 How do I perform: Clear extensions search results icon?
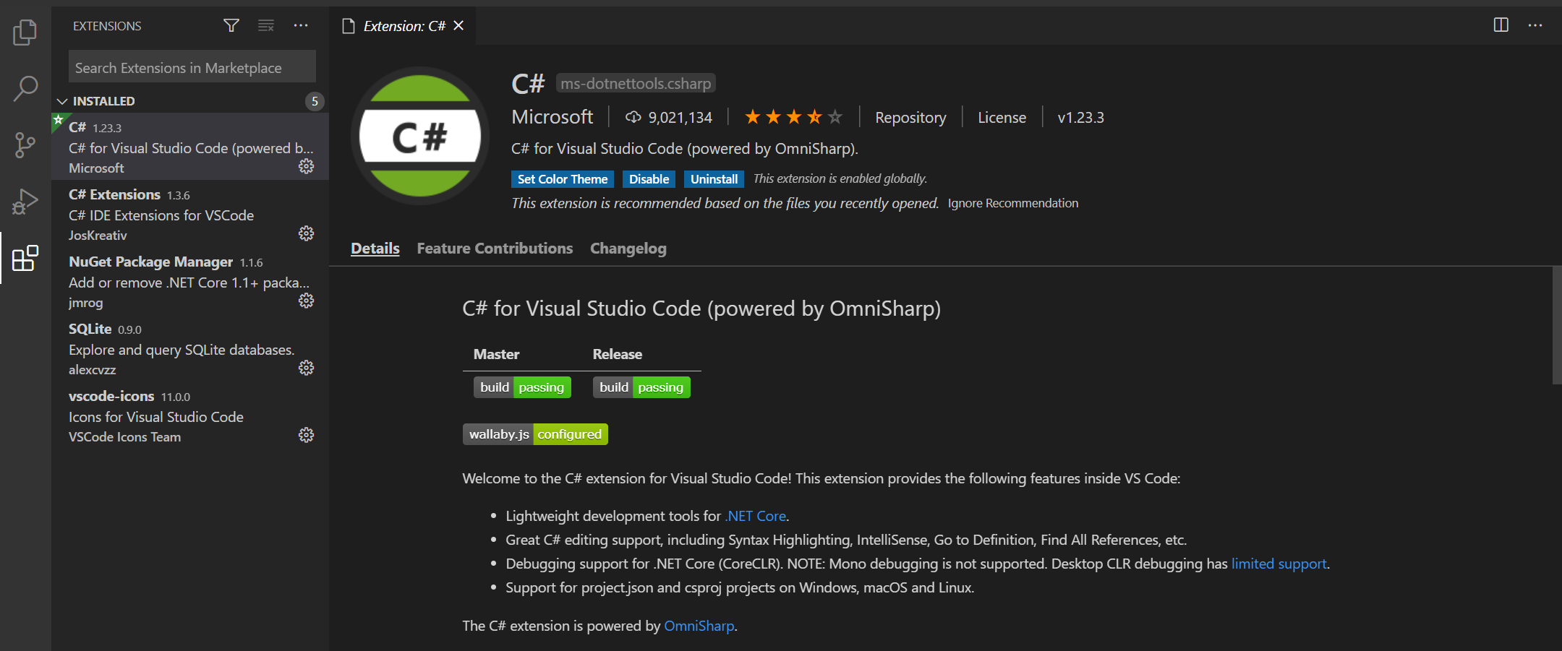tap(266, 26)
